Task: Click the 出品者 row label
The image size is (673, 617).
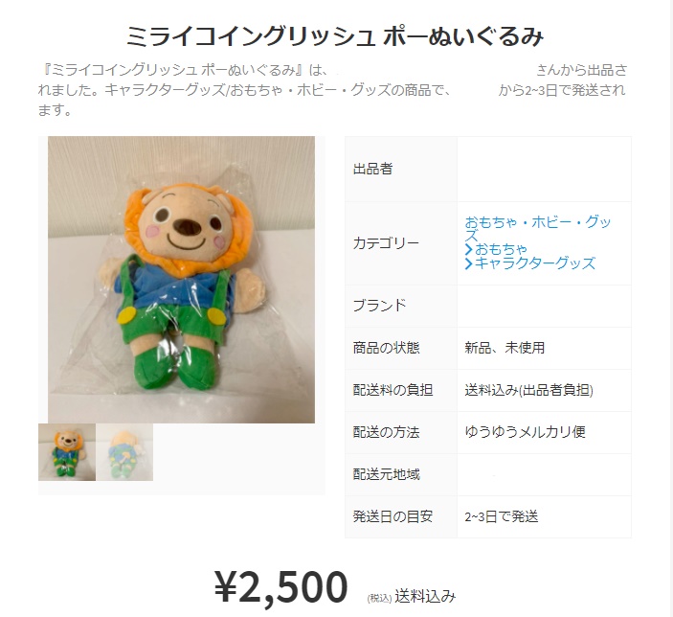Action: pos(373,169)
